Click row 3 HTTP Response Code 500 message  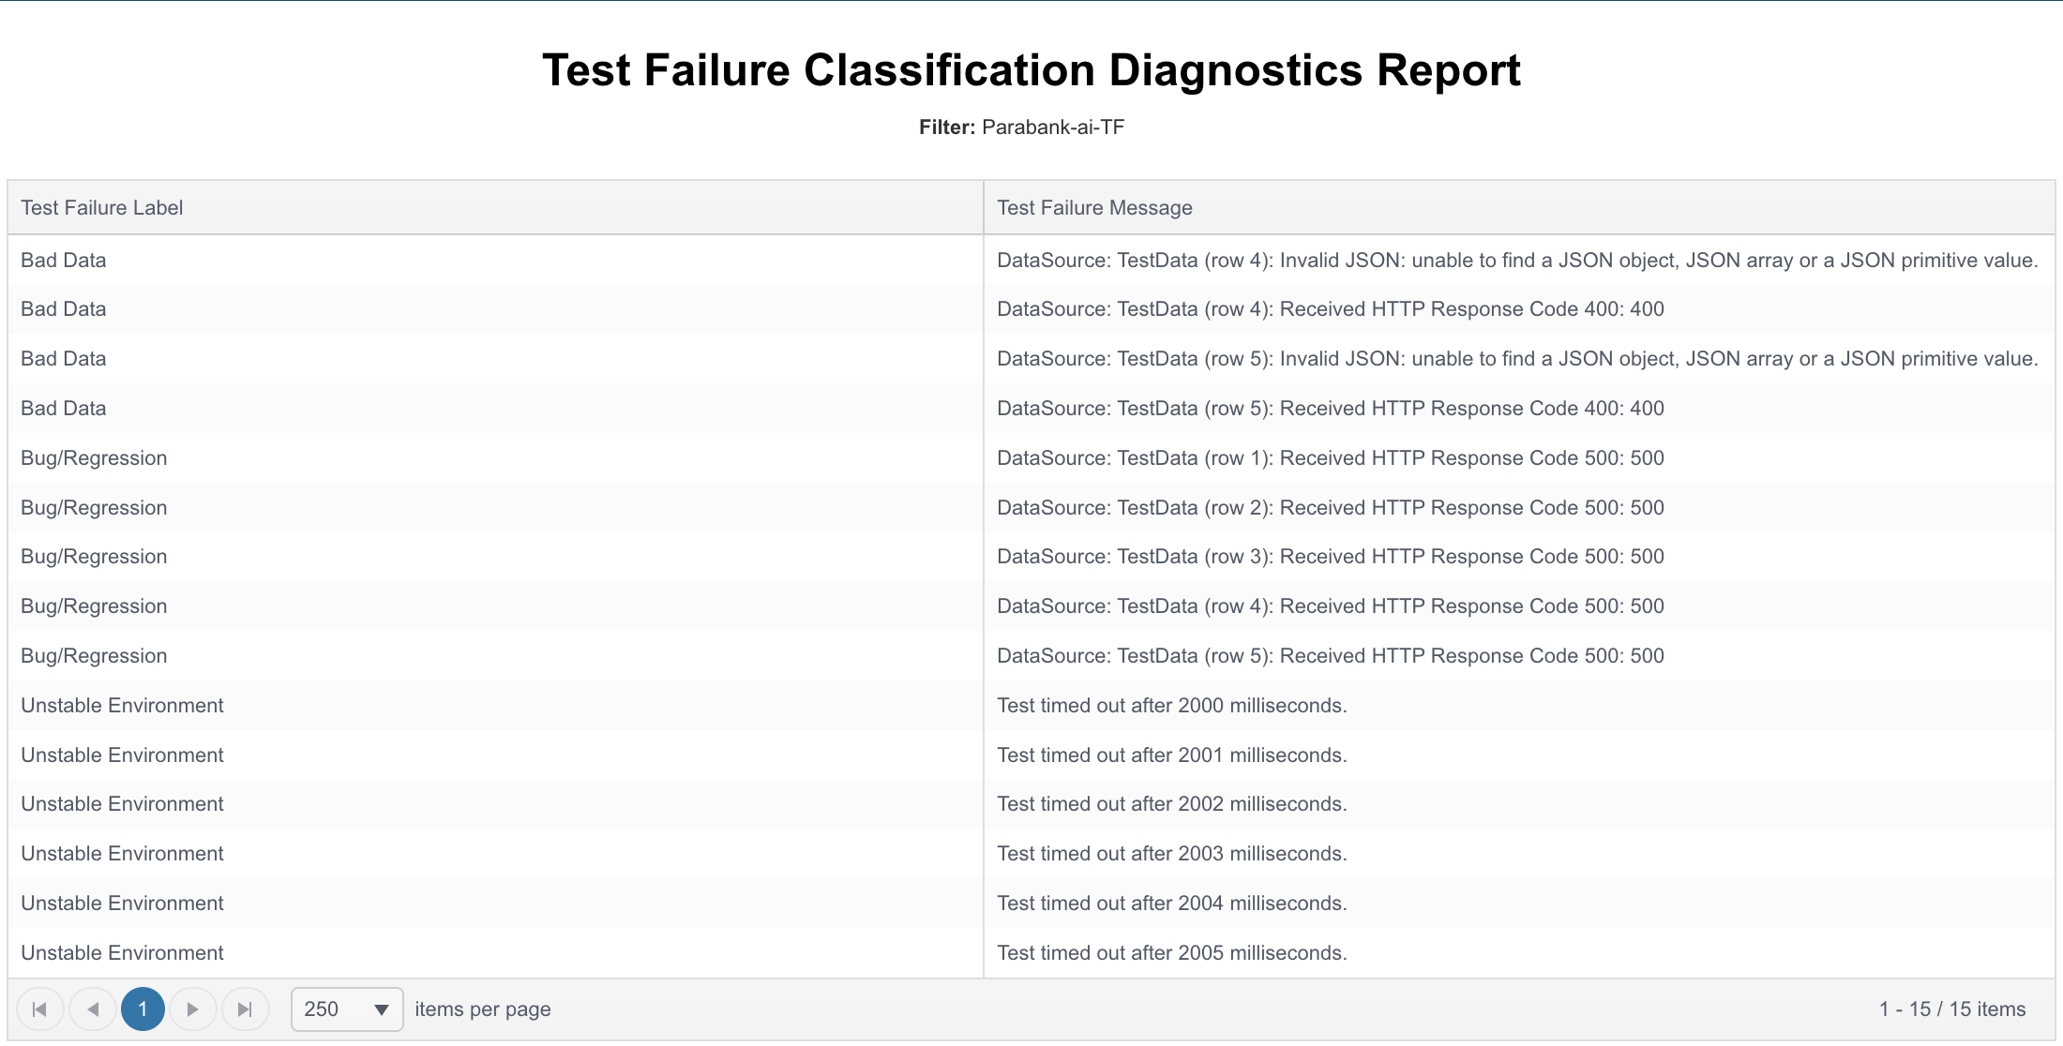coord(1331,557)
